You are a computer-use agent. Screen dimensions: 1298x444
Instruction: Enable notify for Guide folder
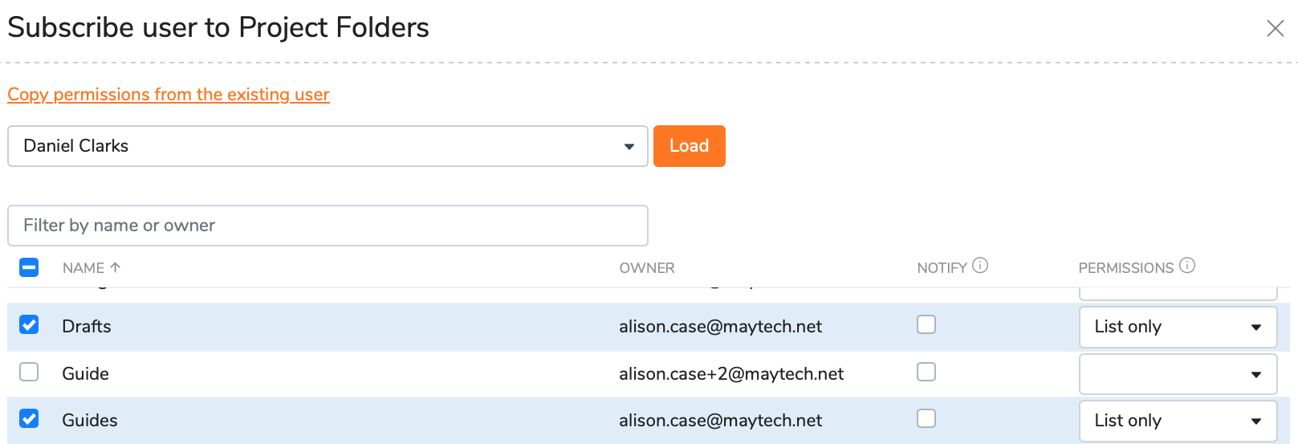926,372
